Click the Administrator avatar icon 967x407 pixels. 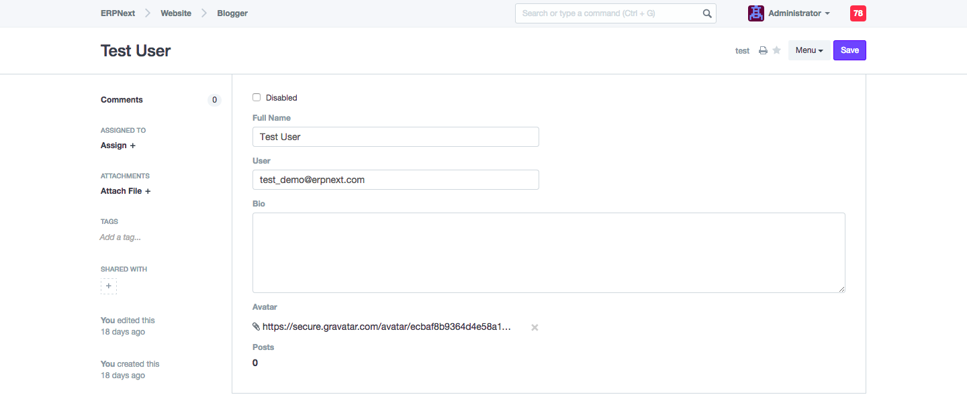point(756,13)
